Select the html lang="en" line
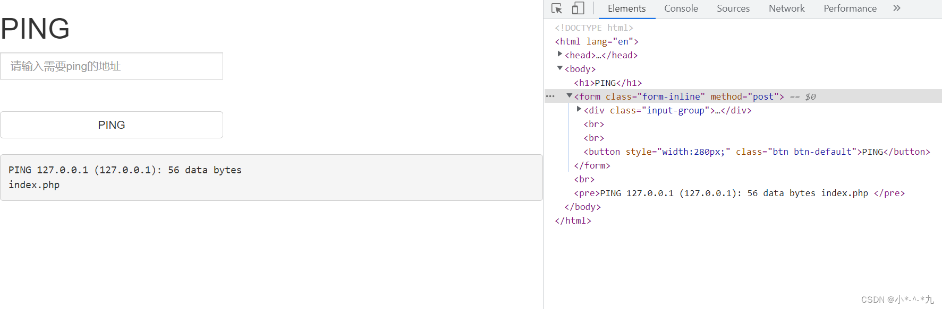This screenshot has width=942, height=309. click(597, 41)
